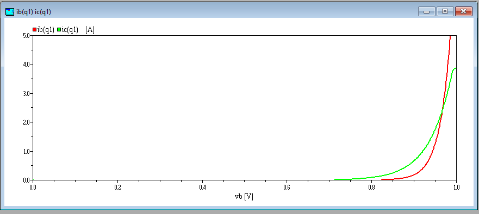Click the plot window icon in title bar
The height and width of the screenshot is (214, 479).
click(10, 12)
